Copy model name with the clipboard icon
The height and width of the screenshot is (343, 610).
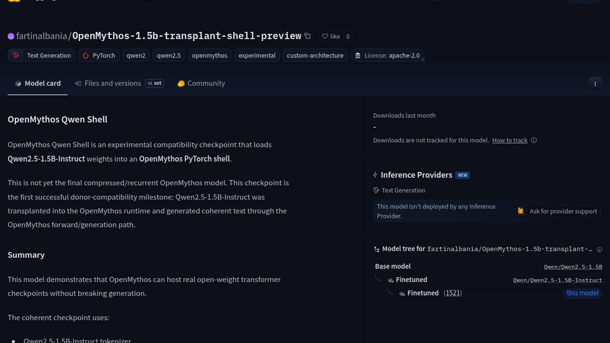(x=307, y=36)
